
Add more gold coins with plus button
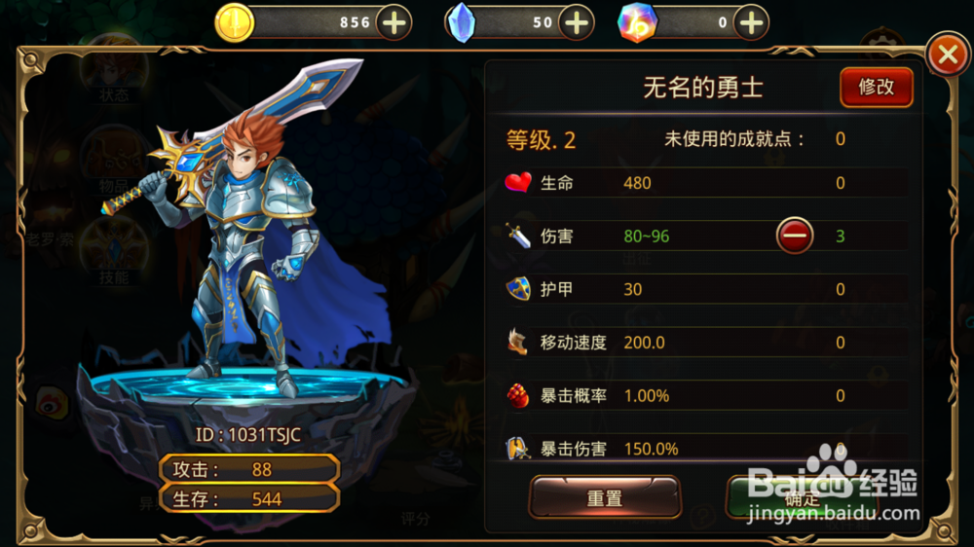393,23
